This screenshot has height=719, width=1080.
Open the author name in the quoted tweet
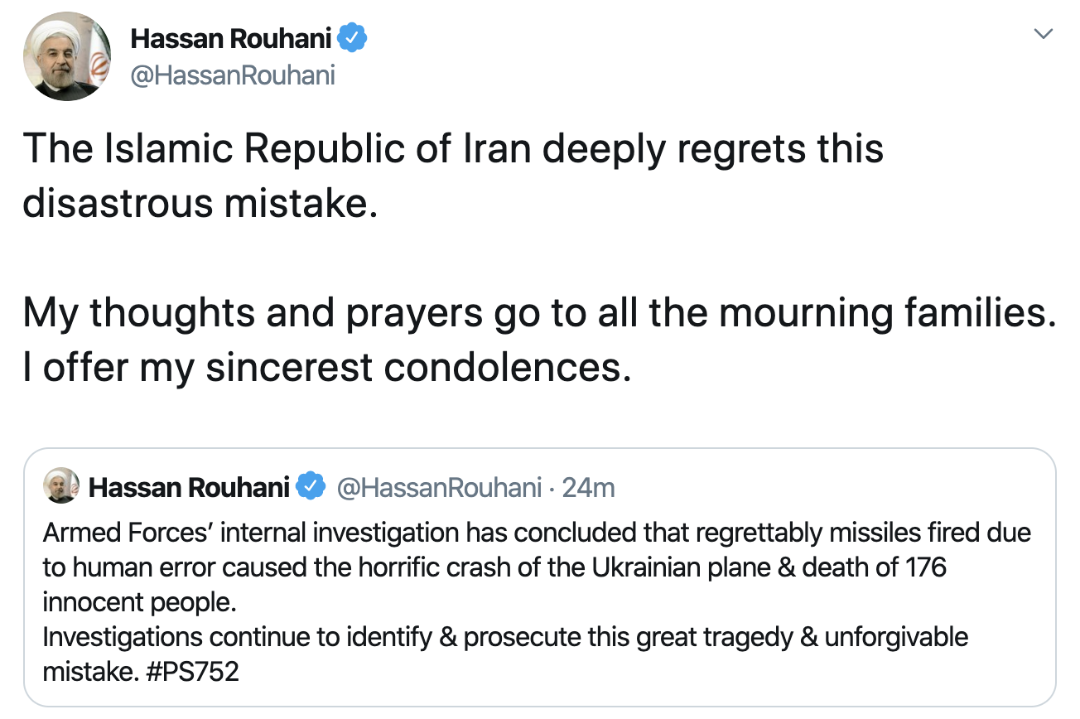tap(189, 488)
